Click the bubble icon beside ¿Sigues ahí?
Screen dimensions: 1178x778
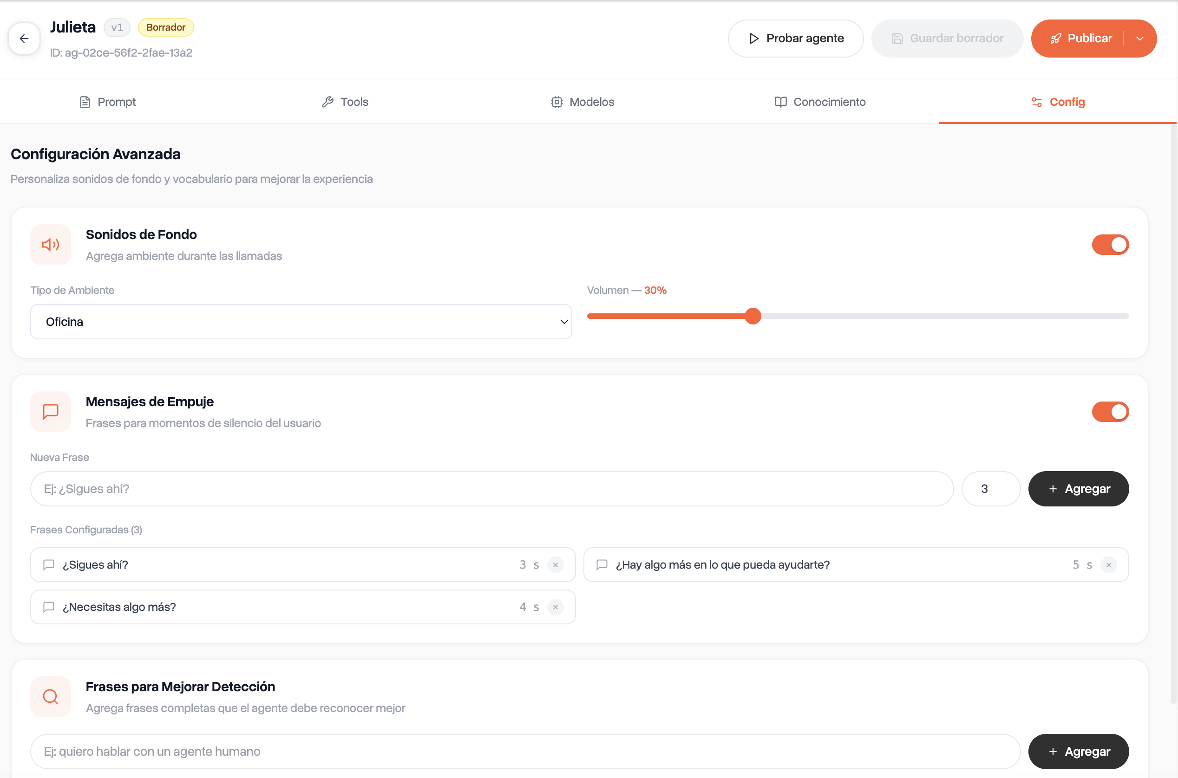pos(49,564)
